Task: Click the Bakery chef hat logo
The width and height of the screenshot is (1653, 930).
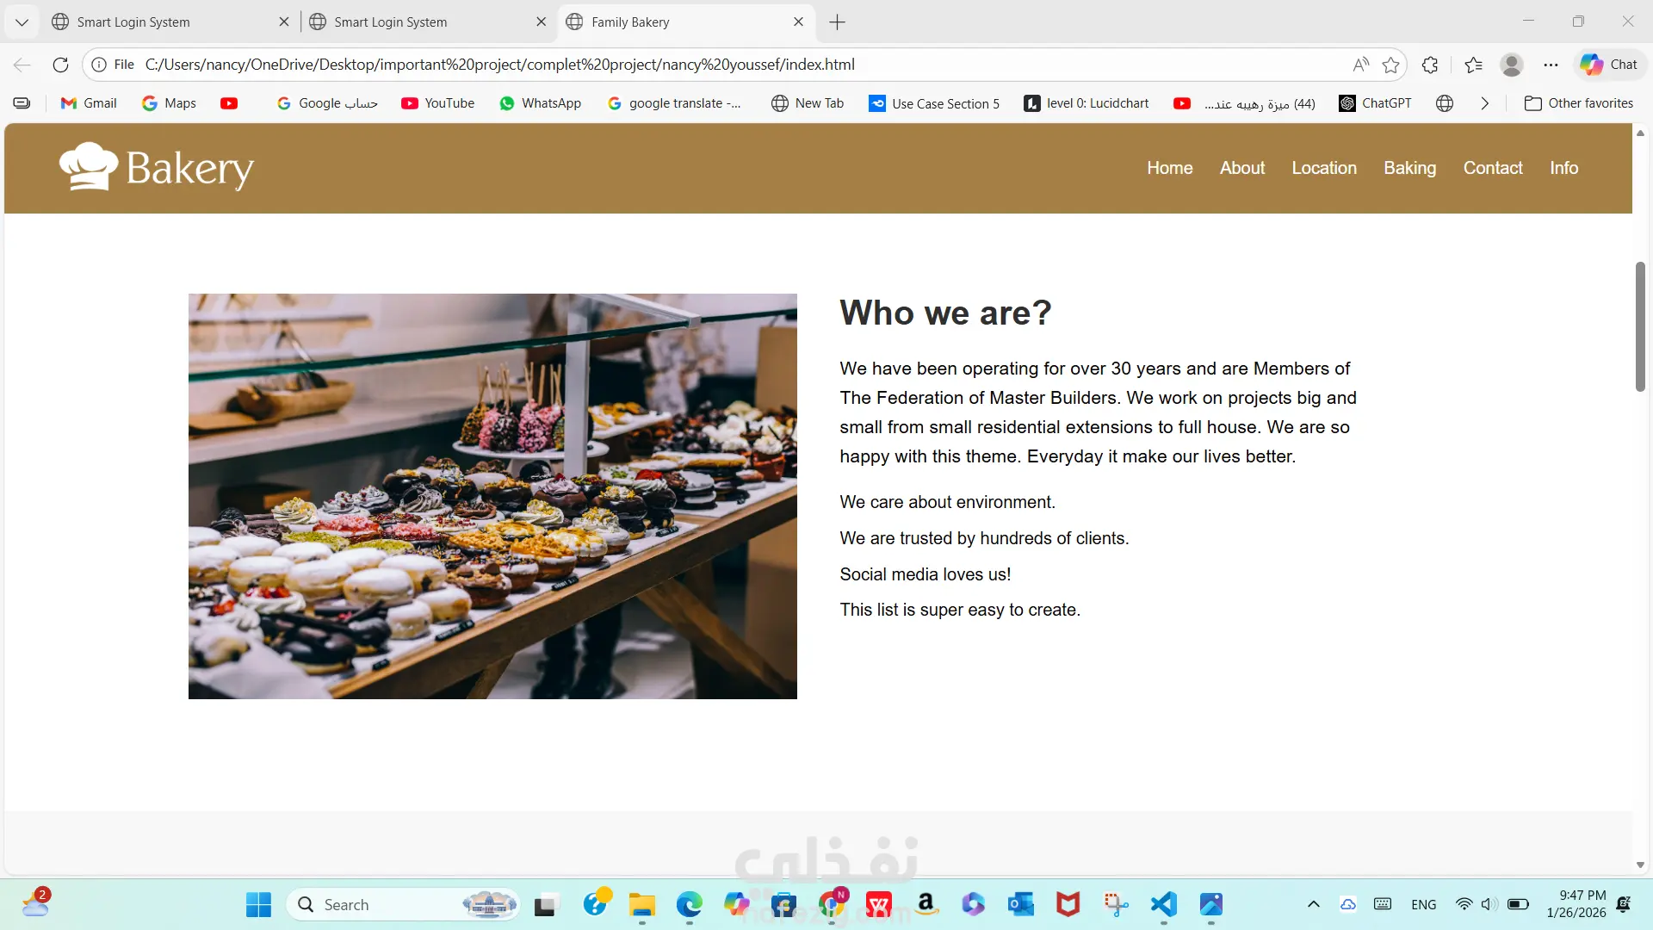Action: coord(89,166)
